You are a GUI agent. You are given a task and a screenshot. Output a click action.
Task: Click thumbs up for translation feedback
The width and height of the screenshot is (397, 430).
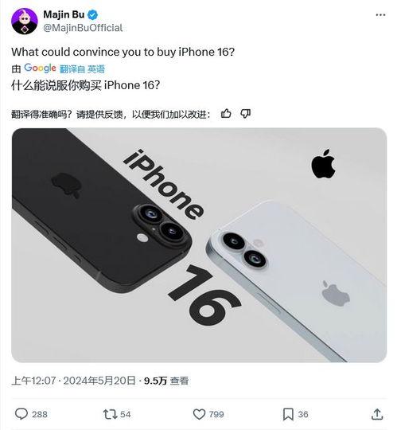pyautogui.click(x=226, y=114)
